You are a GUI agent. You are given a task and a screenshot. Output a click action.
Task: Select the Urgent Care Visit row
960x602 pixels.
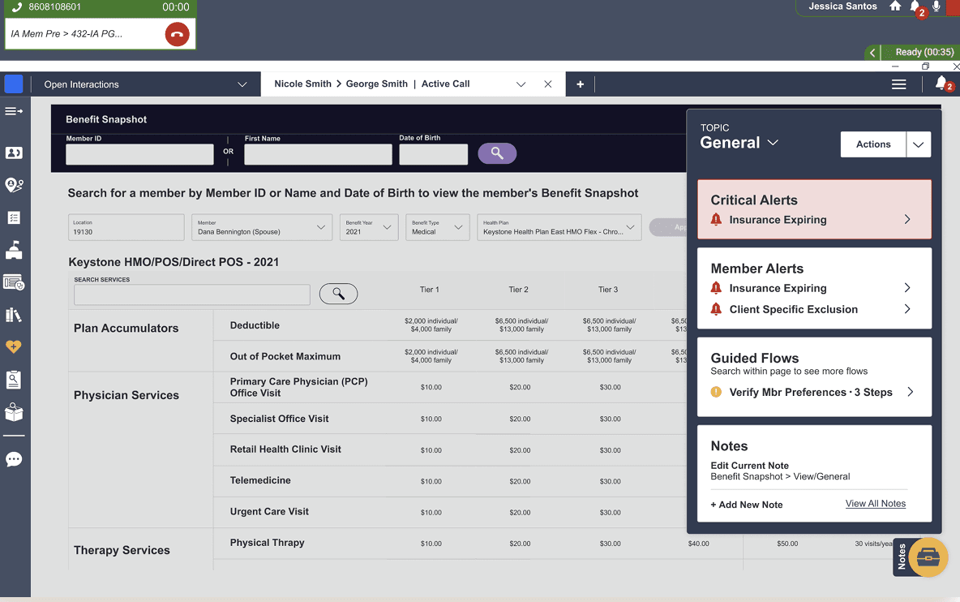pyautogui.click(x=269, y=512)
